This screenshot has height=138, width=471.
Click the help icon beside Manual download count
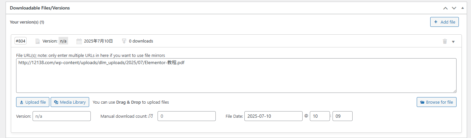tap(151, 116)
